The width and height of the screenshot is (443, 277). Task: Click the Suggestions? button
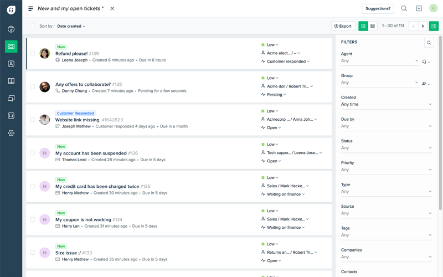(x=378, y=8)
